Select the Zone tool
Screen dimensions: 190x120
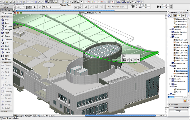tap(7, 56)
